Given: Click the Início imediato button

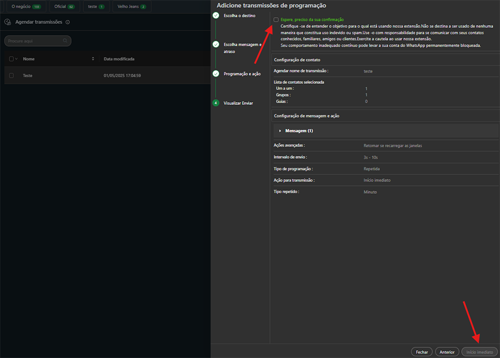Looking at the screenshot, I should (479, 352).
